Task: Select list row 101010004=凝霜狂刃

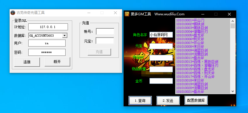Action: click(203, 32)
